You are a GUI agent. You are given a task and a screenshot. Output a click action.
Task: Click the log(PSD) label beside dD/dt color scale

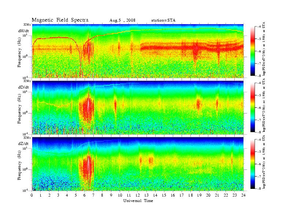pyautogui.click(x=264, y=105)
